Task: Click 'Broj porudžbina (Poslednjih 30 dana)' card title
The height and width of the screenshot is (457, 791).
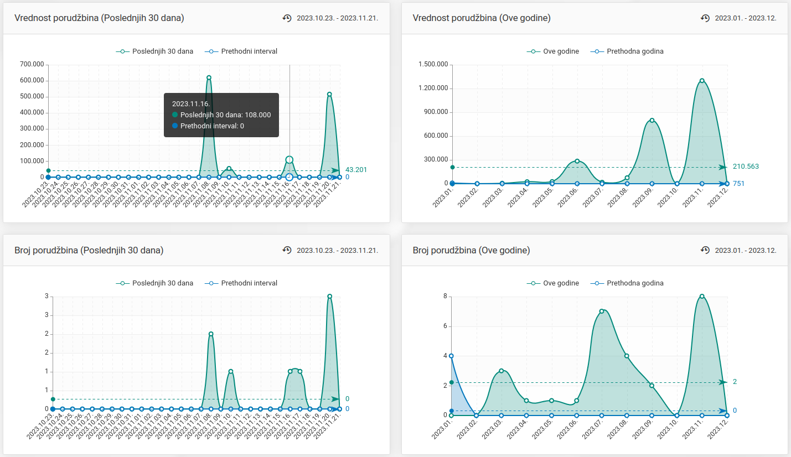Action: 89,250
